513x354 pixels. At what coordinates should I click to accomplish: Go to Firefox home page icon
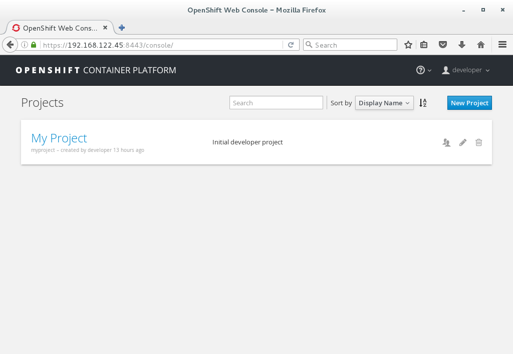481,45
